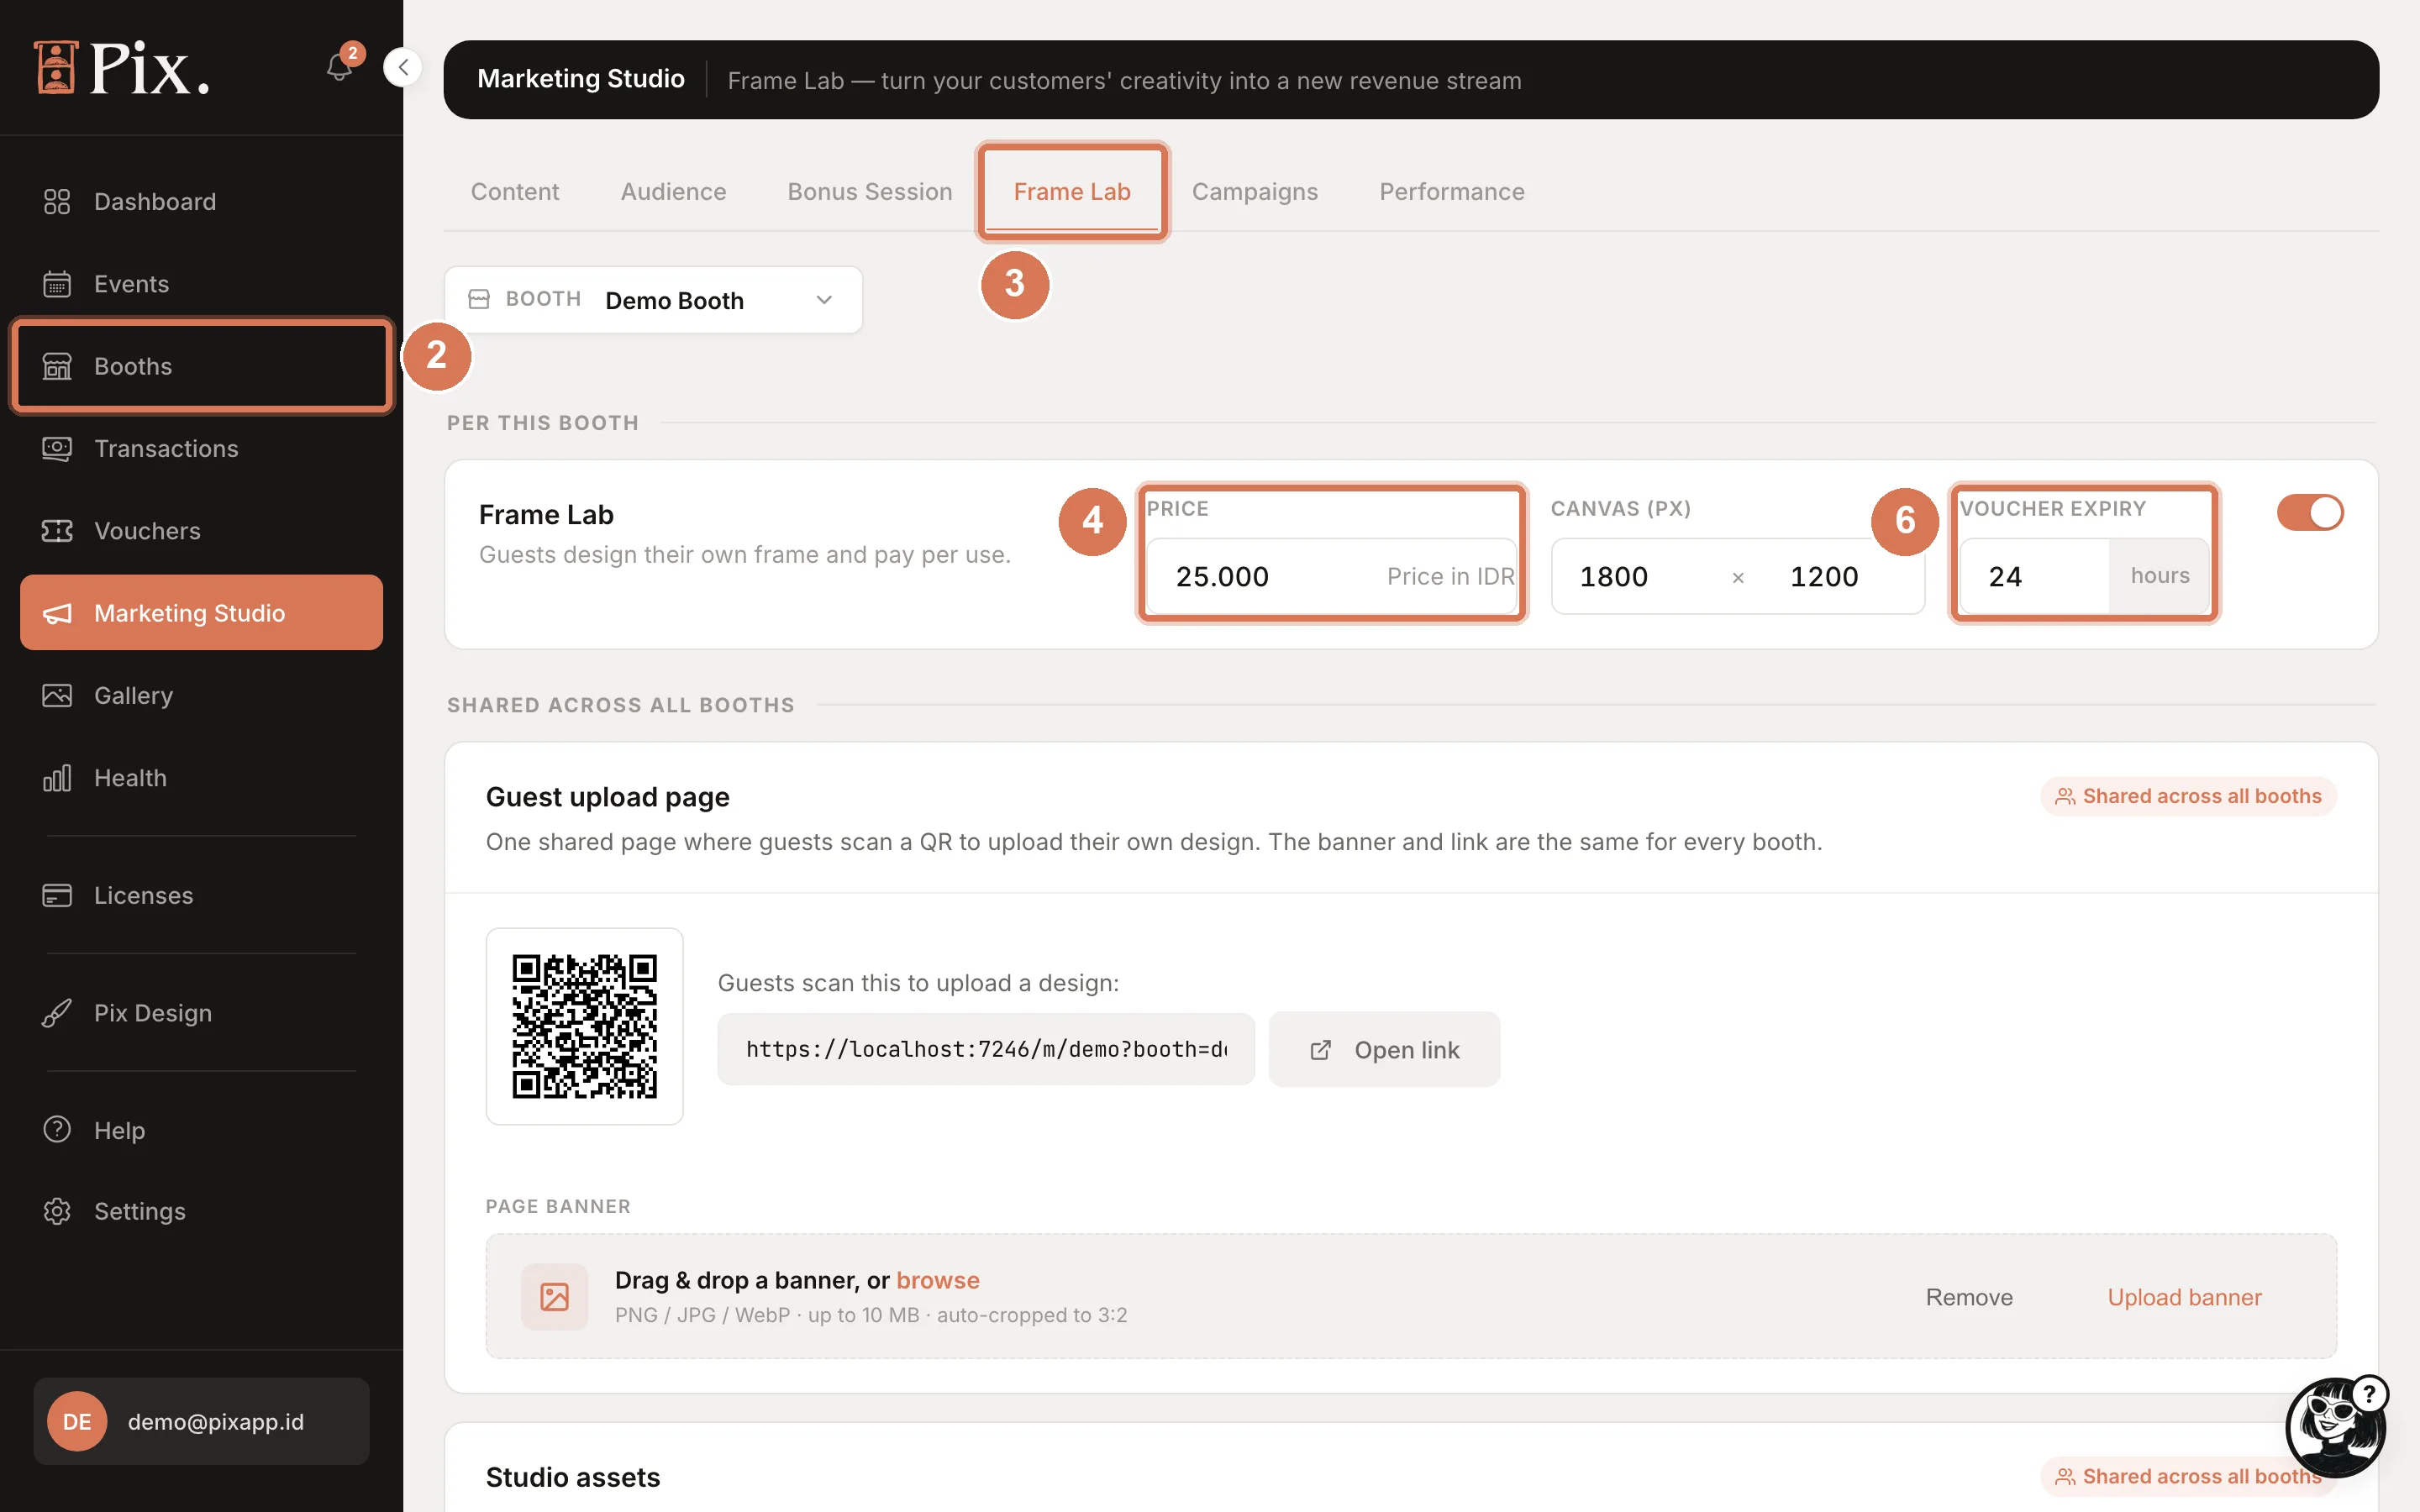
Task: Click the Upload banner button
Action: [x=2184, y=1297]
